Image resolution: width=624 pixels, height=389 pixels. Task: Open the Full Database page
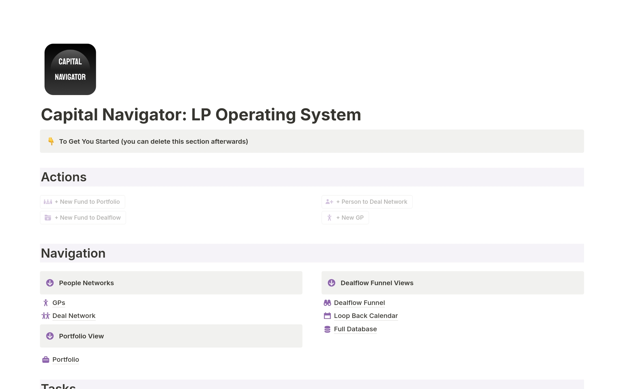tap(355, 329)
